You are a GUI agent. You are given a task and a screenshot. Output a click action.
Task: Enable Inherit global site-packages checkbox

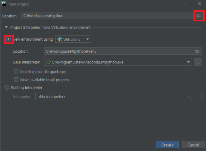16,71
